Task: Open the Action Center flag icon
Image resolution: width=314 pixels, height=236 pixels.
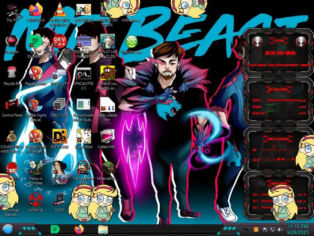Action: pos(265,229)
